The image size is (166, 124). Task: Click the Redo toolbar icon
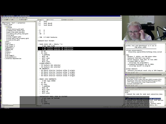pos(17,20)
